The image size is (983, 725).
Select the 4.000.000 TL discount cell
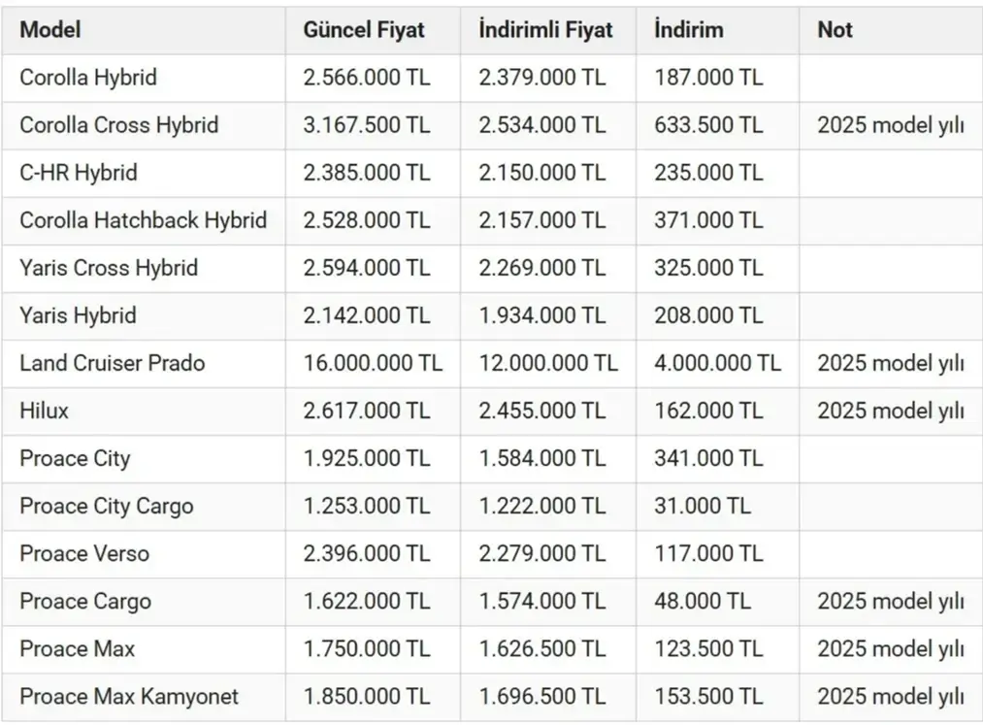pos(717,363)
